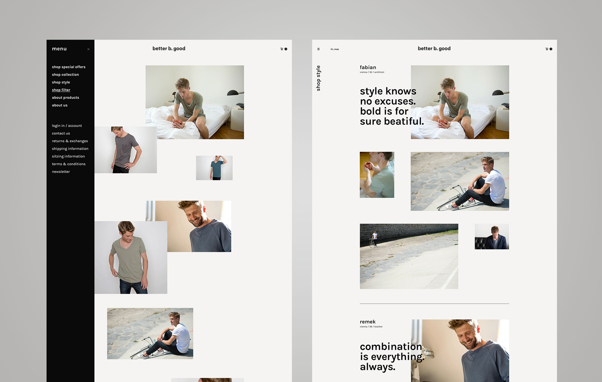Image resolution: width=602 pixels, height=382 pixels.
Task: Open the gray t-shirt product photo
Action: [126, 150]
